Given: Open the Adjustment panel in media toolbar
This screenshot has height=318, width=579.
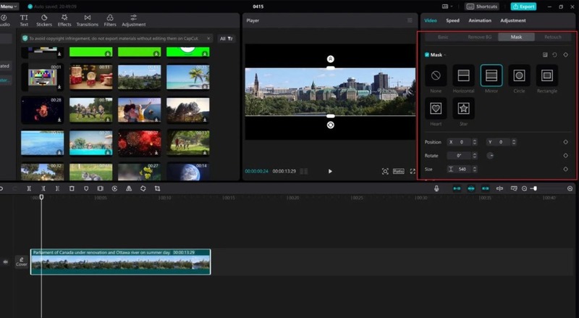Looking at the screenshot, I should (x=134, y=21).
